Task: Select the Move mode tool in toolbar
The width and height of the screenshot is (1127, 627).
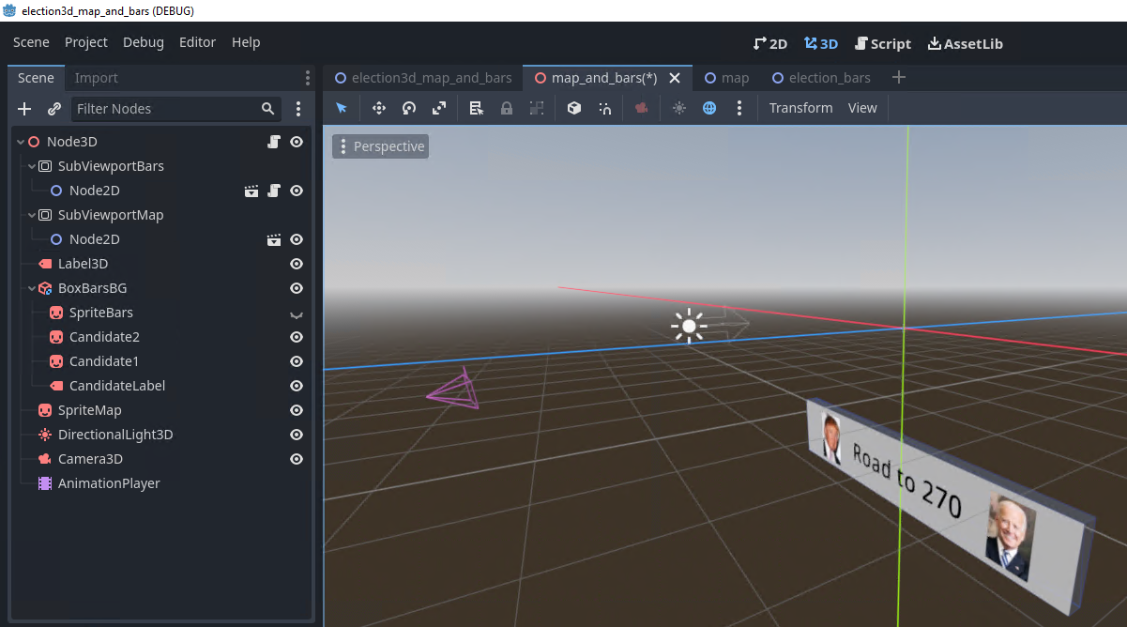Action: [x=379, y=108]
